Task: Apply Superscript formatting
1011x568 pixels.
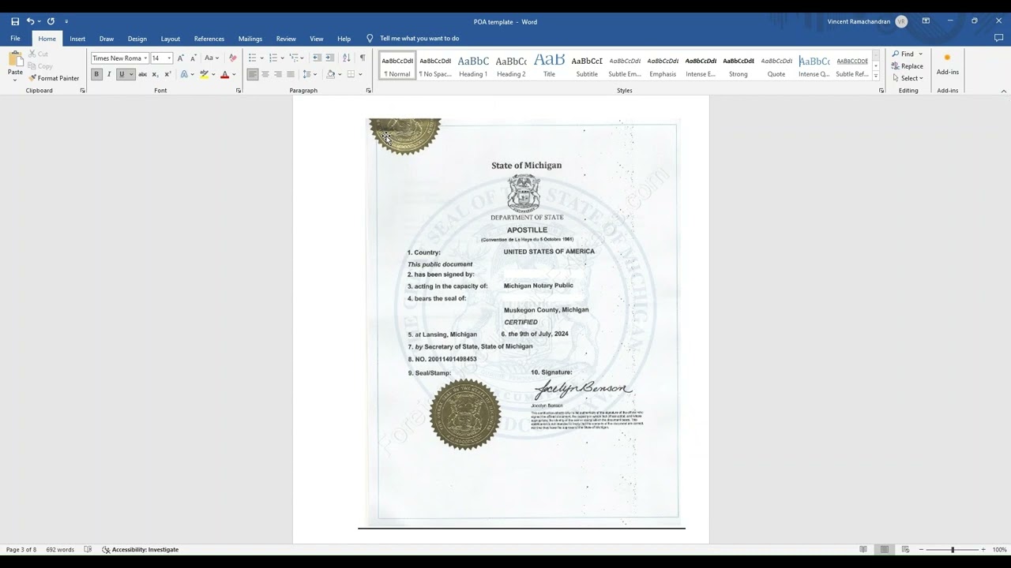Action: pyautogui.click(x=167, y=74)
